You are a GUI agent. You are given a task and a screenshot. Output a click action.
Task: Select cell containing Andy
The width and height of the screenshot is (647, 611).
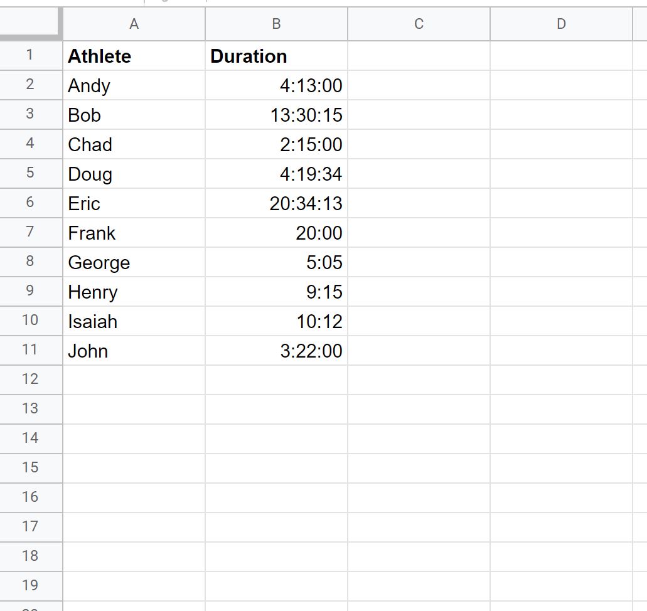(134, 85)
